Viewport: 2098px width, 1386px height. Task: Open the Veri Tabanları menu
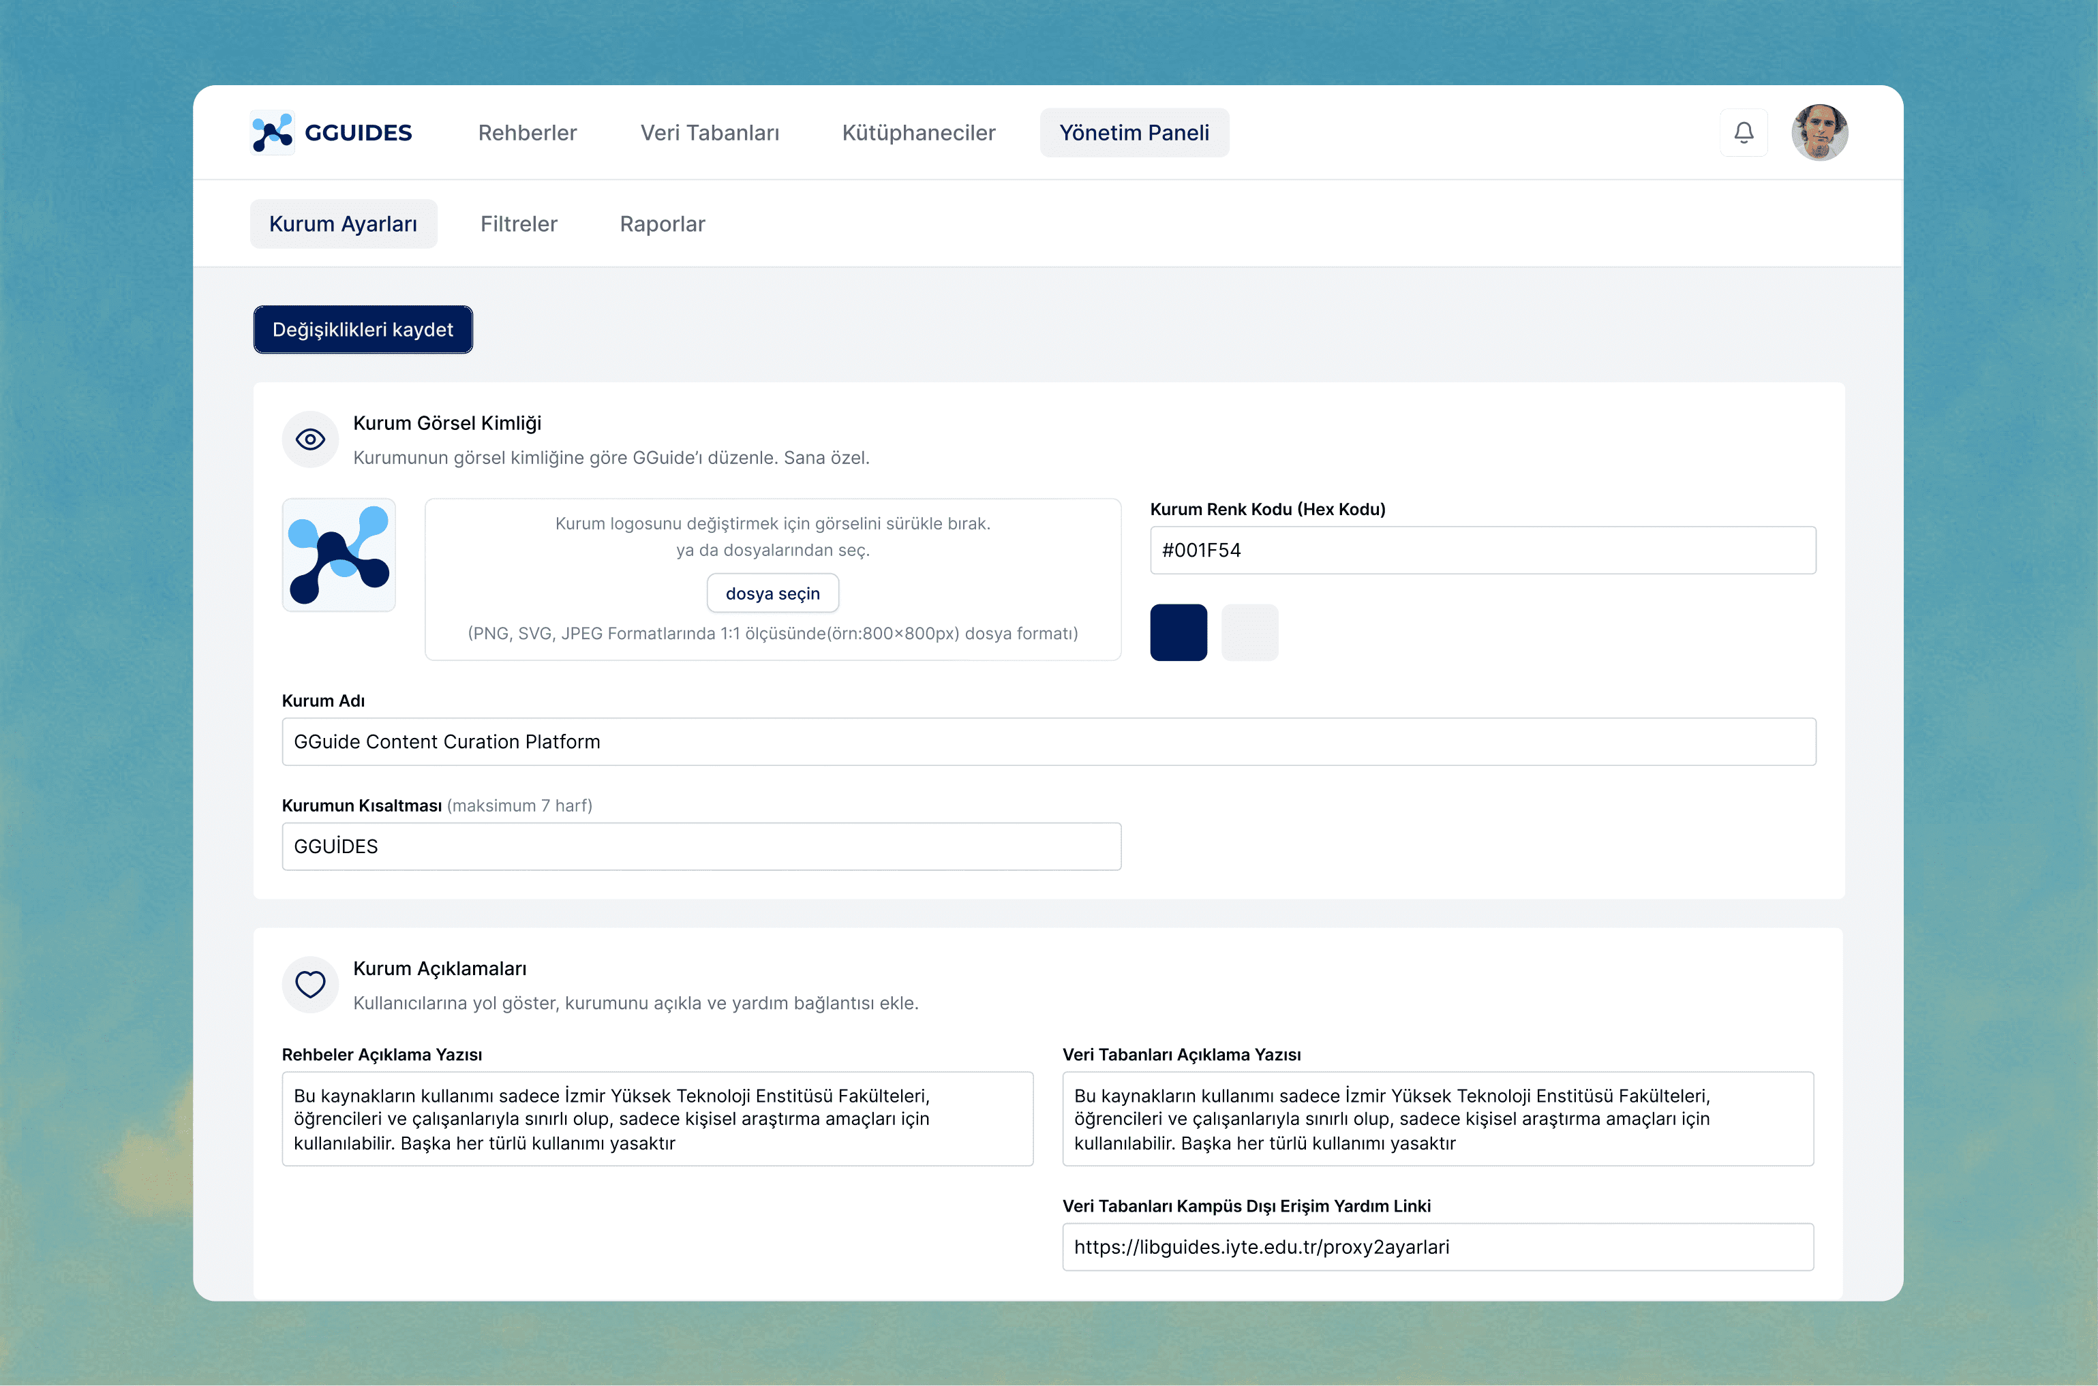click(x=709, y=133)
